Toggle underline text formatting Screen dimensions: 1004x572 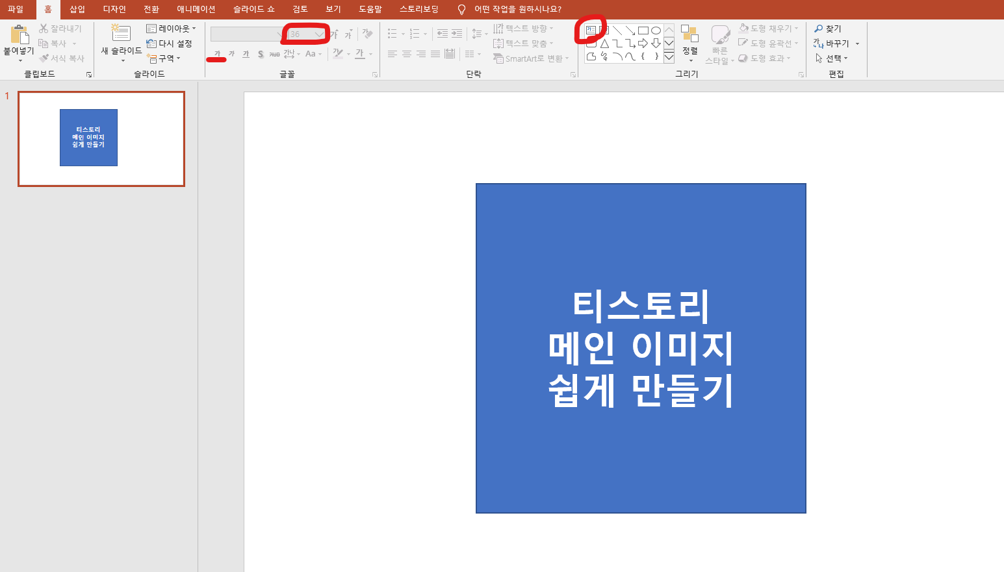point(246,54)
